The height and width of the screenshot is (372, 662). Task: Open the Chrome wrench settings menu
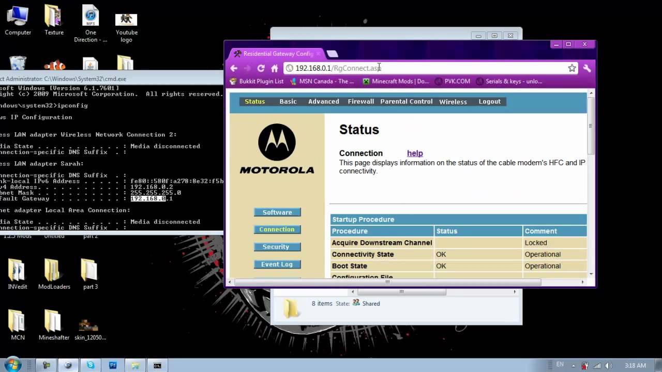pyautogui.click(x=587, y=68)
